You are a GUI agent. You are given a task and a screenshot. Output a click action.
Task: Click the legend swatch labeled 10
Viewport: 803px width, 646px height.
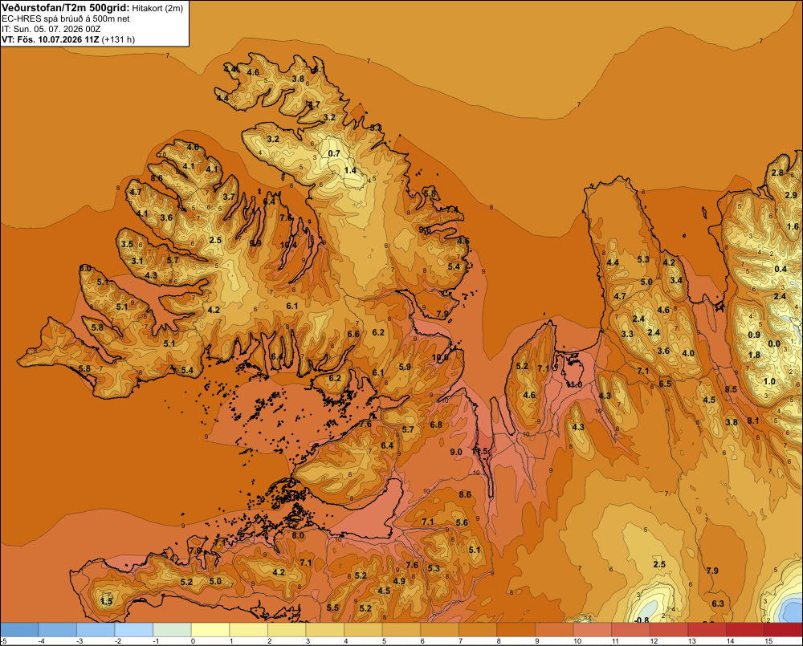[593, 630]
